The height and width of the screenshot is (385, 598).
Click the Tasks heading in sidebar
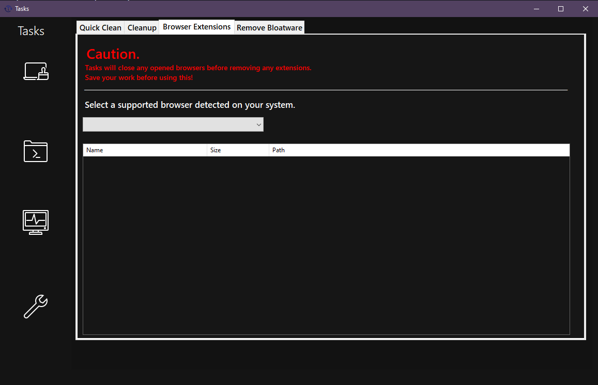30,31
